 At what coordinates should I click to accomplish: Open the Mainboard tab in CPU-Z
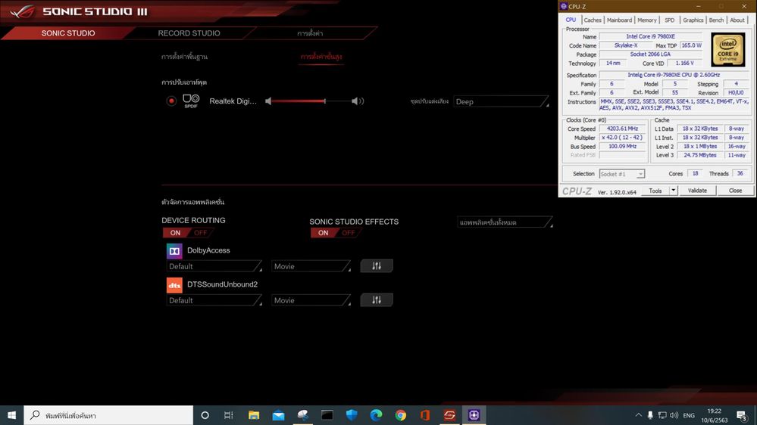click(x=619, y=20)
